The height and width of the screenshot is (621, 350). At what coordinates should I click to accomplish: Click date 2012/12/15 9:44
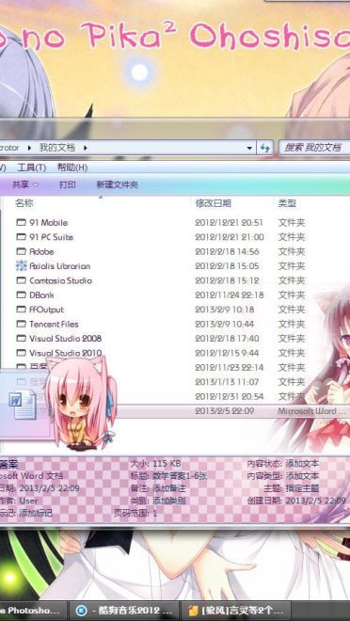coord(227,353)
